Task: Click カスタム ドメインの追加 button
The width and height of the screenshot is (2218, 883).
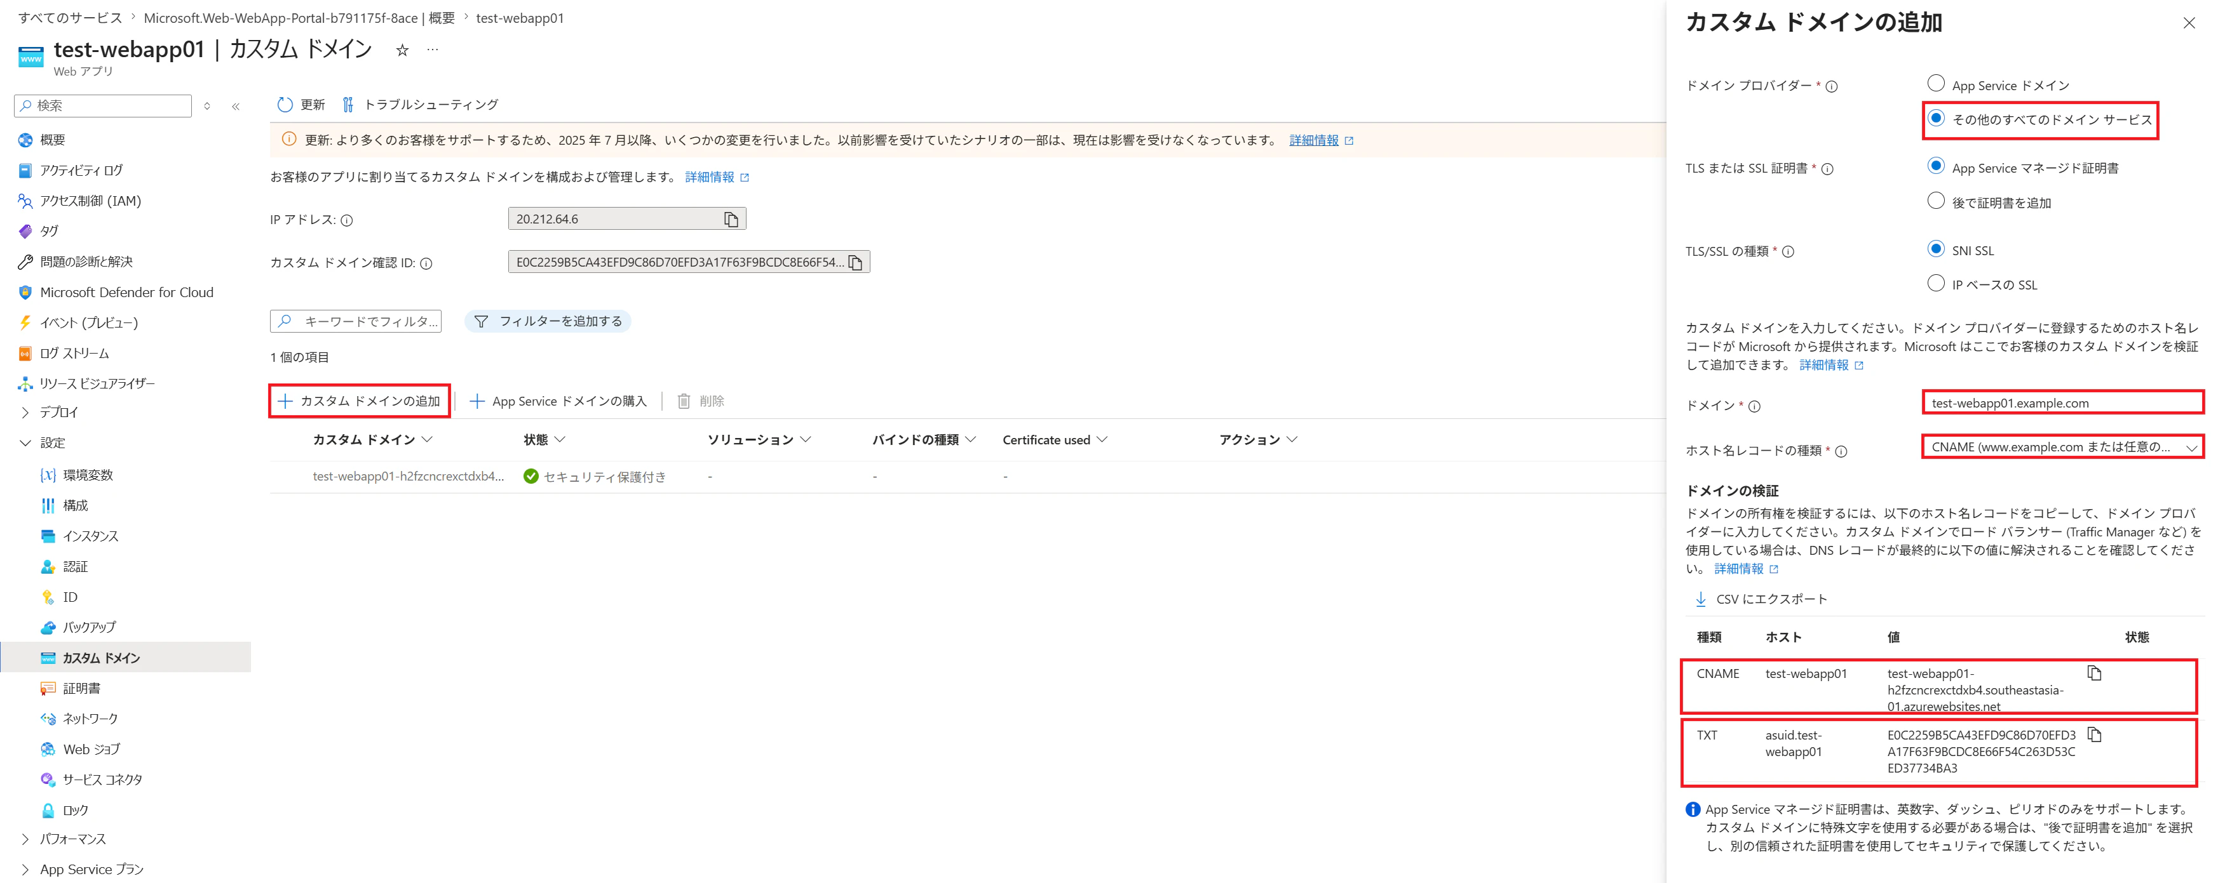Action: (360, 401)
